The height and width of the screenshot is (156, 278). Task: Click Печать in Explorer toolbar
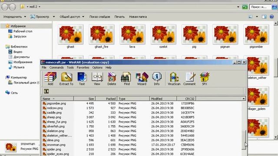pyautogui.click(x=119, y=17)
